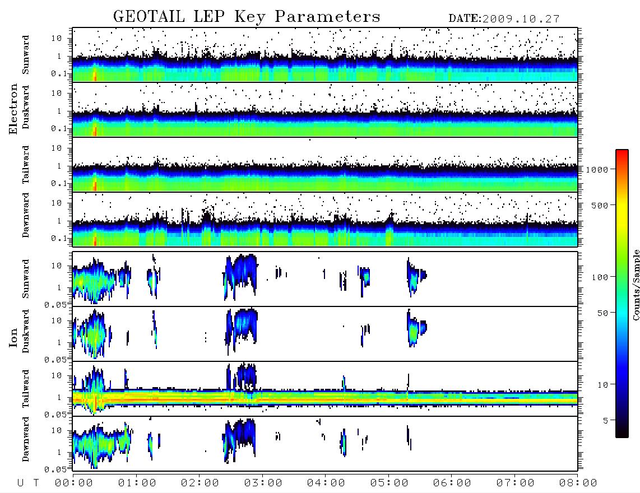This screenshot has height=493, width=640.
Task: Click the vertical 'Electron' group label
Action: pyautogui.click(x=13, y=109)
